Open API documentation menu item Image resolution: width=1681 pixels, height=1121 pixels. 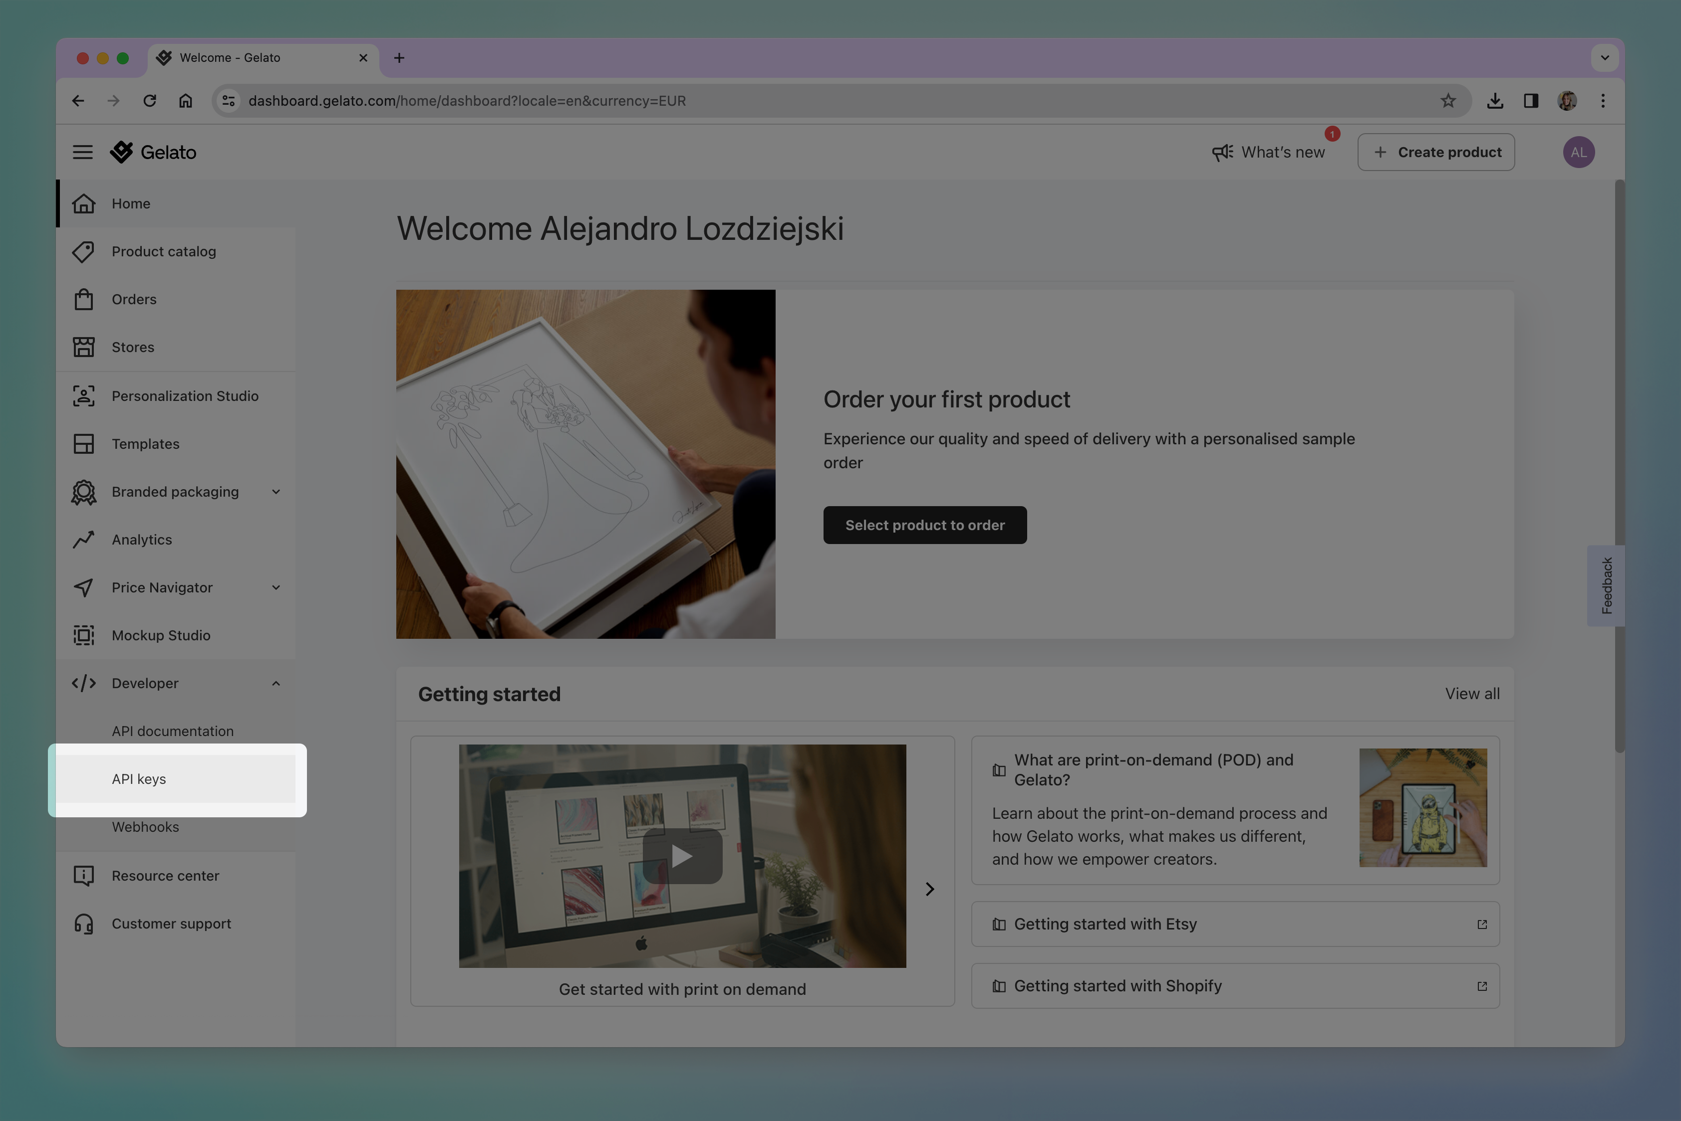[x=175, y=732]
